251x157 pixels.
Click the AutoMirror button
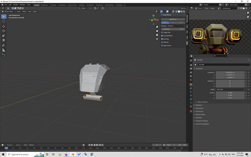pyautogui.click(x=173, y=19)
